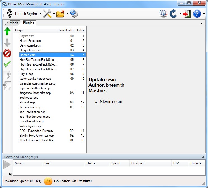Click the ETA column header
This screenshot has width=208, height=188.
(x=180, y=163)
